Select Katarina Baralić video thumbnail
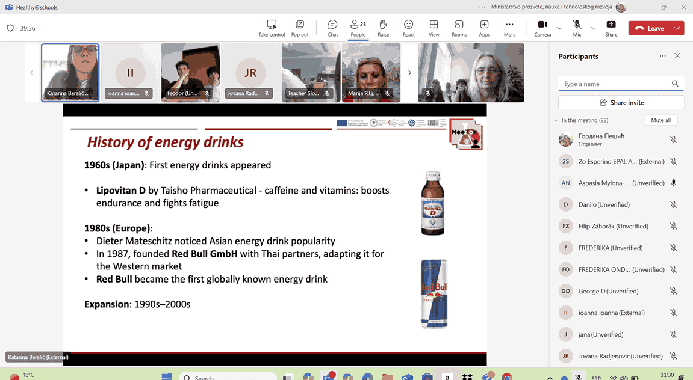Viewport: 693px width, 380px height. (70, 73)
